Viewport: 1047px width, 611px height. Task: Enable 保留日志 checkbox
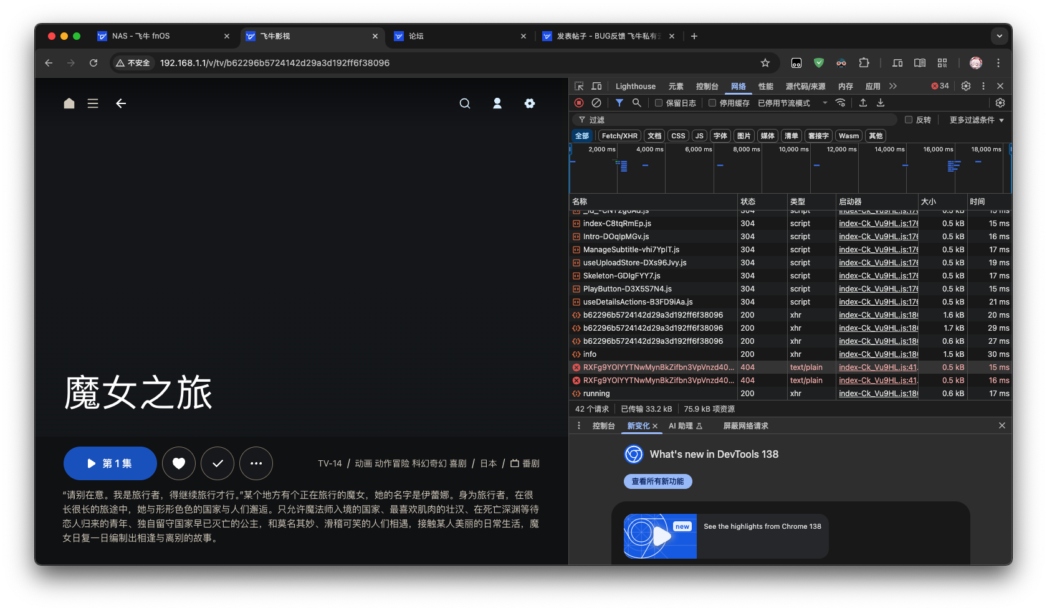click(659, 103)
